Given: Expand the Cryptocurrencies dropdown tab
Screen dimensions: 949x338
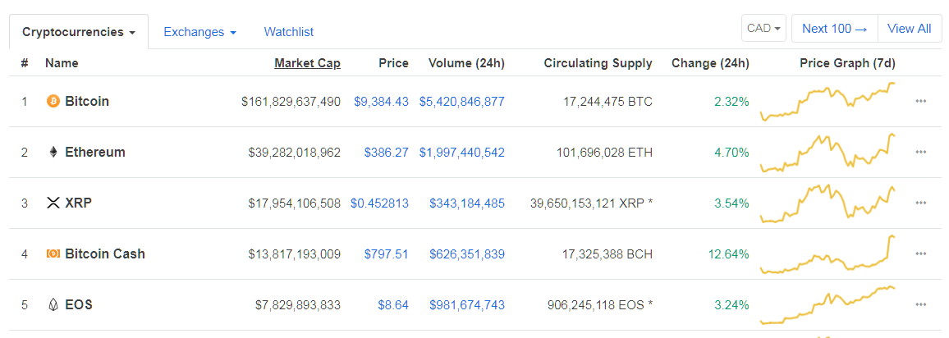Looking at the screenshot, I should (x=79, y=32).
